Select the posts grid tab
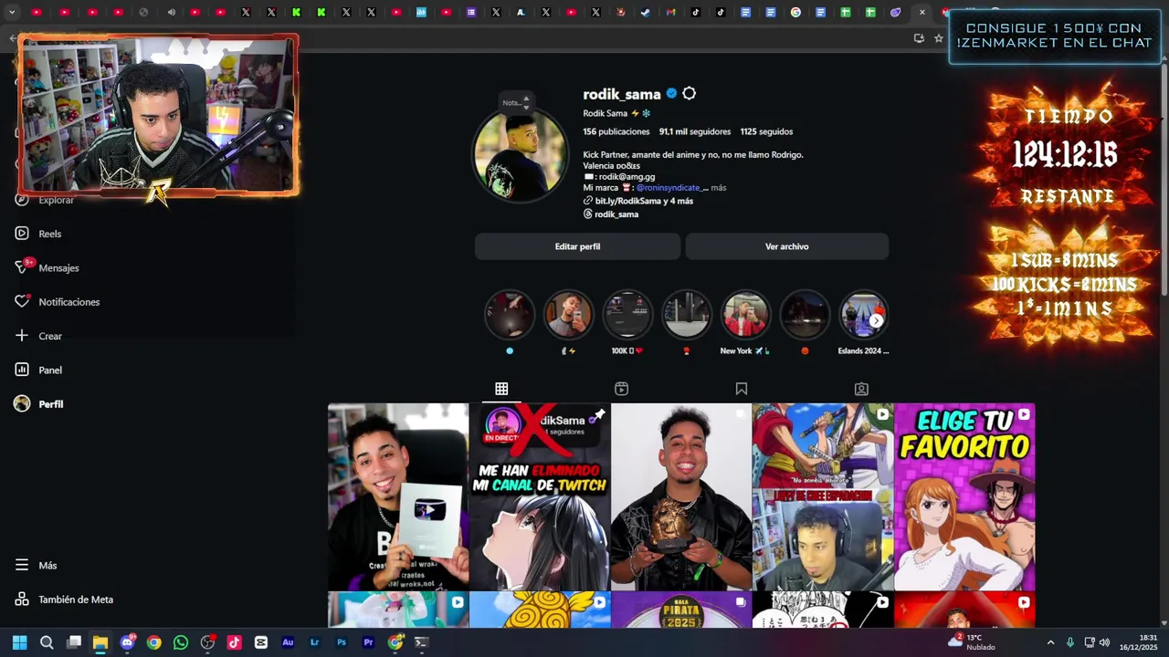The width and height of the screenshot is (1169, 657). (x=501, y=389)
